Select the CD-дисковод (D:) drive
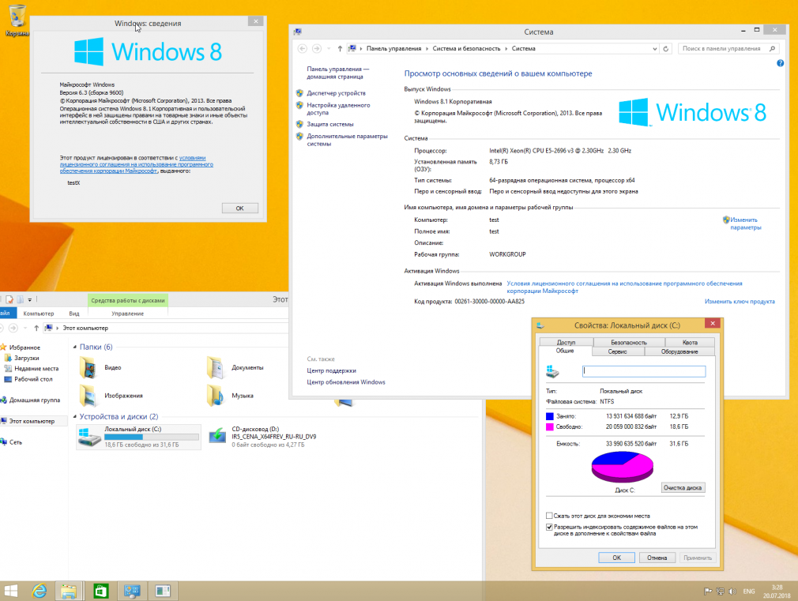This screenshot has height=601, width=798. tap(263, 437)
